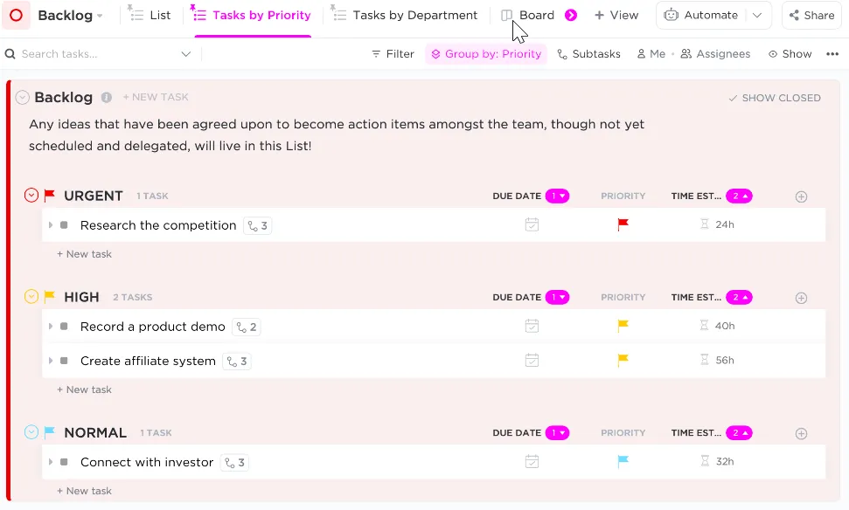The image size is (849, 510).
Task: Collapse the NORMAL priority group
Action: 31,431
